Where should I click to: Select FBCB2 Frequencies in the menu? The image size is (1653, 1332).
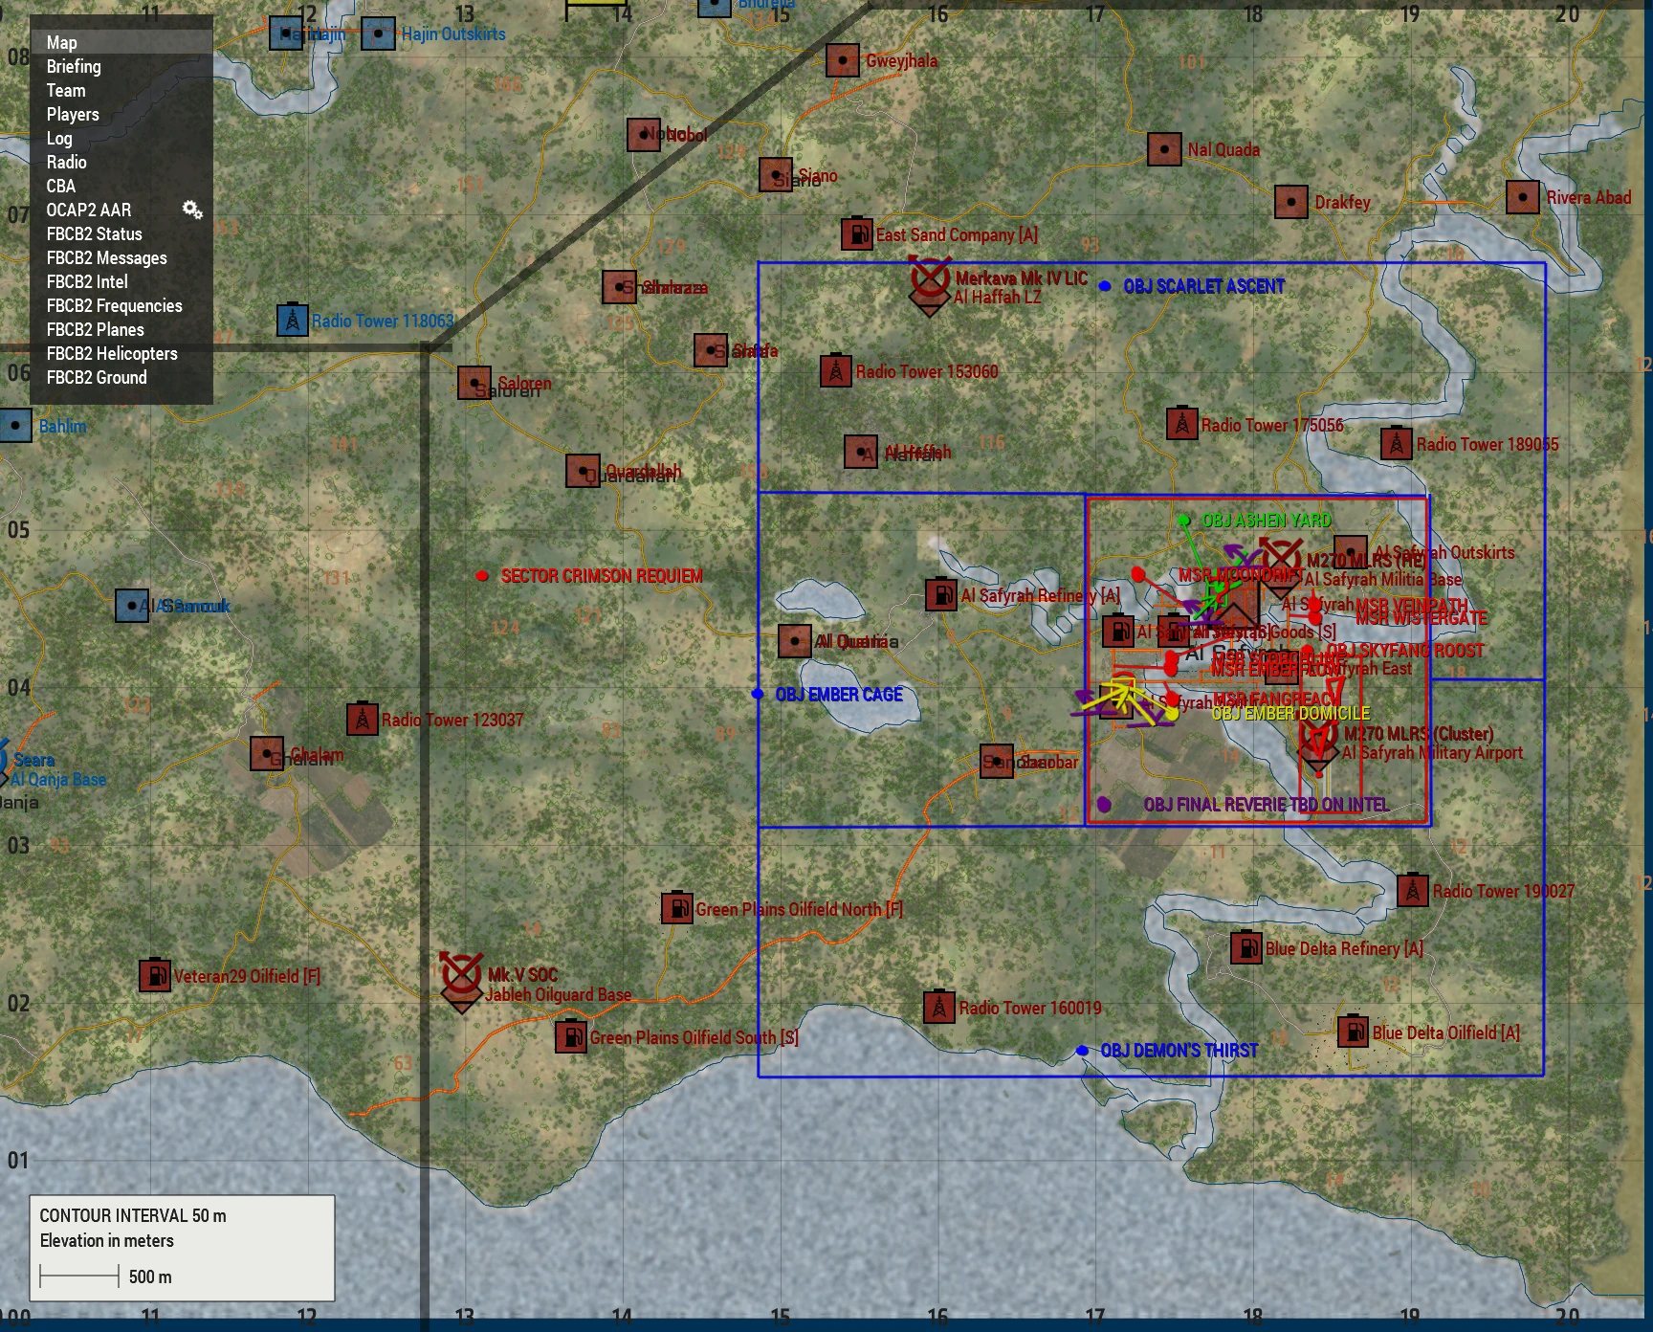pos(114,306)
